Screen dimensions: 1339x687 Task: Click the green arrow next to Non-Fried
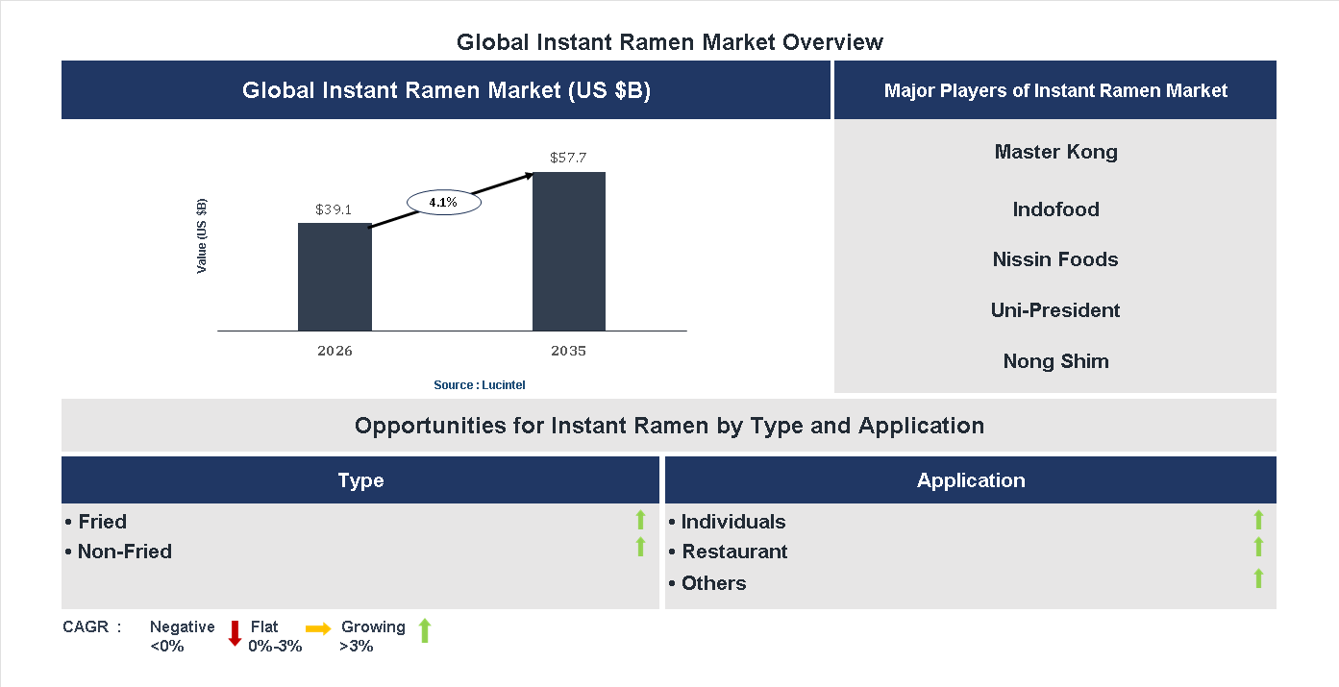point(640,547)
